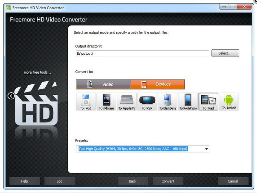Select the To iPad device icon
This screenshot has width=257, height=193.
pyautogui.click(x=208, y=102)
